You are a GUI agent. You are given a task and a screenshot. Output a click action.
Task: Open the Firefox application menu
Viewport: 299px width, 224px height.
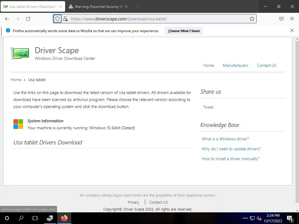292,19
